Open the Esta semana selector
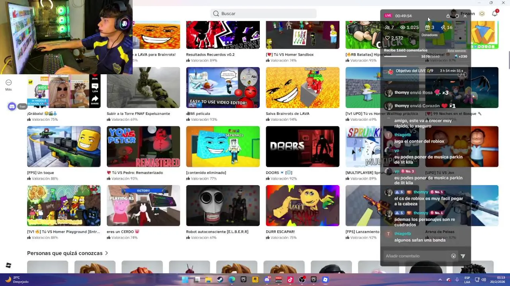The height and width of the screenshot is (286, 510). point(457,51)
